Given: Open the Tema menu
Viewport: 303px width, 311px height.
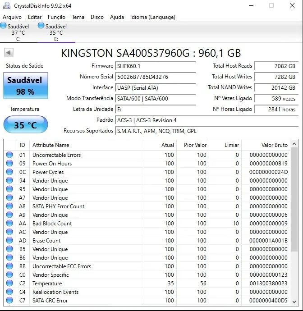Looking at the screenshot, I should point(78,17).
